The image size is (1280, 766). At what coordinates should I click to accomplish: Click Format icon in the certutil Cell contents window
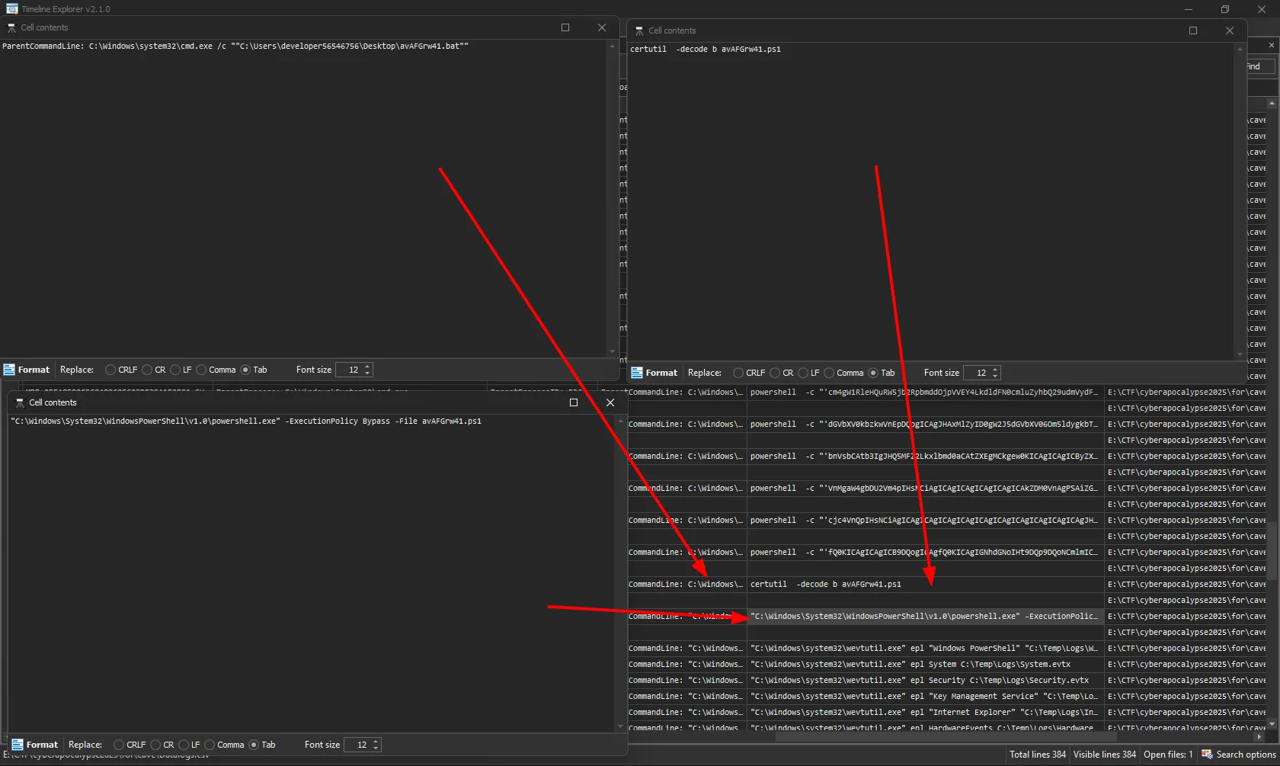click(637, 373)
